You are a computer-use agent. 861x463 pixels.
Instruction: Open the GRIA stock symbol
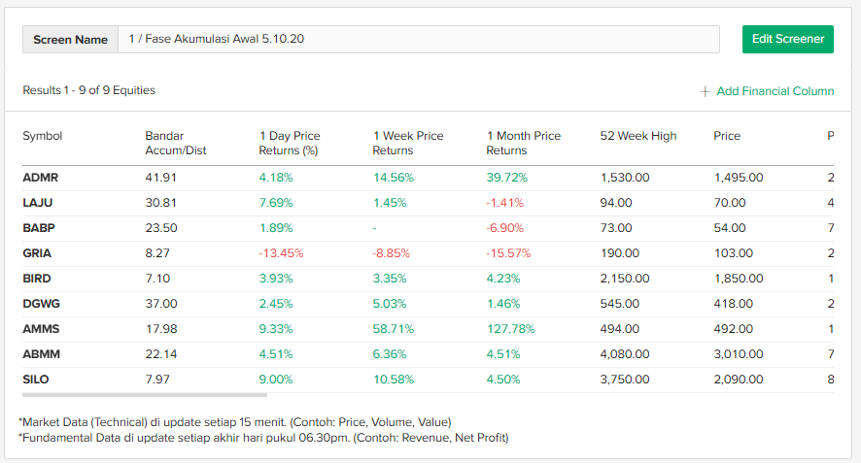click(x=38, y=253)
